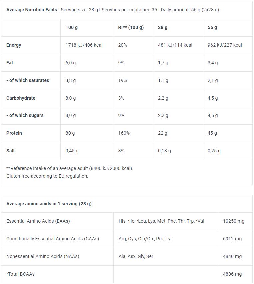Select the Fat row label
The width and height of the screenshot is (254, 284).
[x=10, y=63]
